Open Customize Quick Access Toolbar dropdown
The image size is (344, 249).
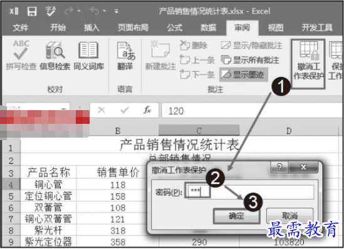117,11
